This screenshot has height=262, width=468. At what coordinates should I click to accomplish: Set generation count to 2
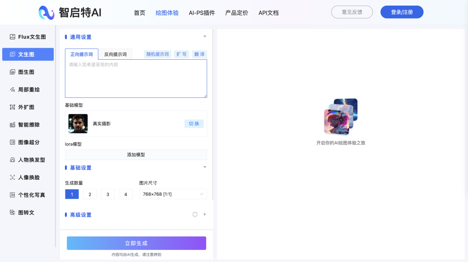tap(90, 194)
